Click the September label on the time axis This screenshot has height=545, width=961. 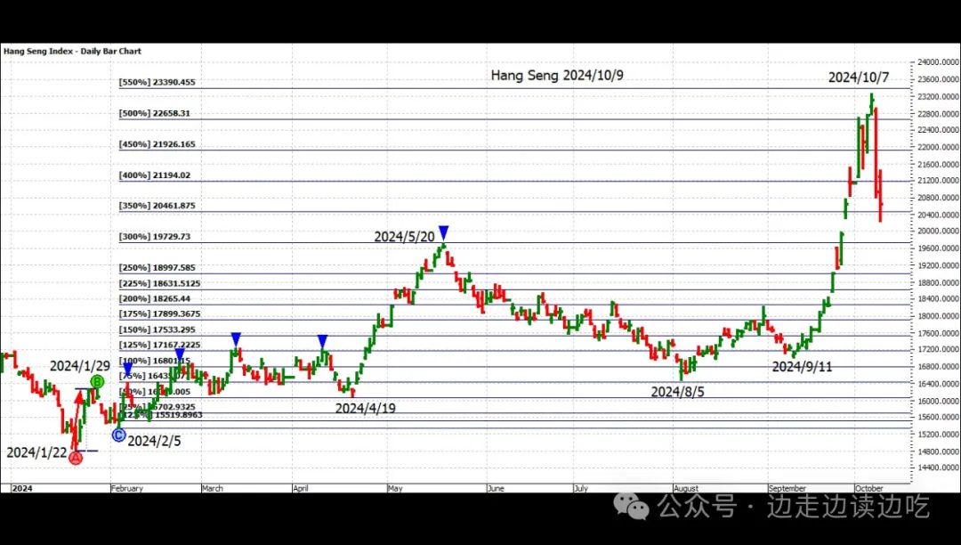click(787, 489)
